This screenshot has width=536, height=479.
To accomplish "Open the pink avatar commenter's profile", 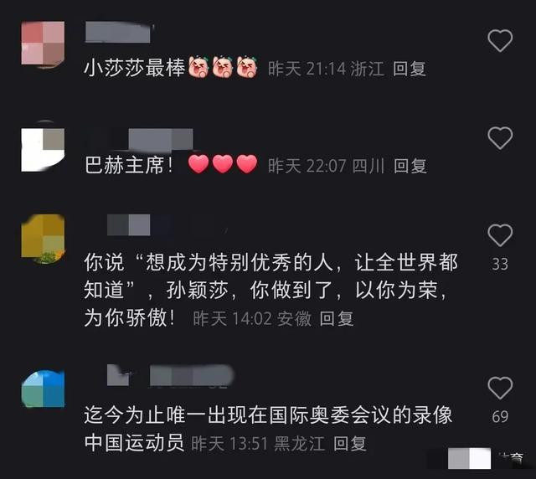I will click(43, 44).
